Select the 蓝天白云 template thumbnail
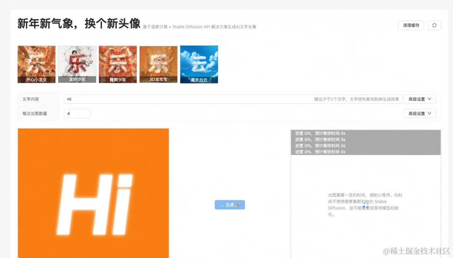Image resolution: width=453 pixels, height=258 pixels. [x=199, y=64]
